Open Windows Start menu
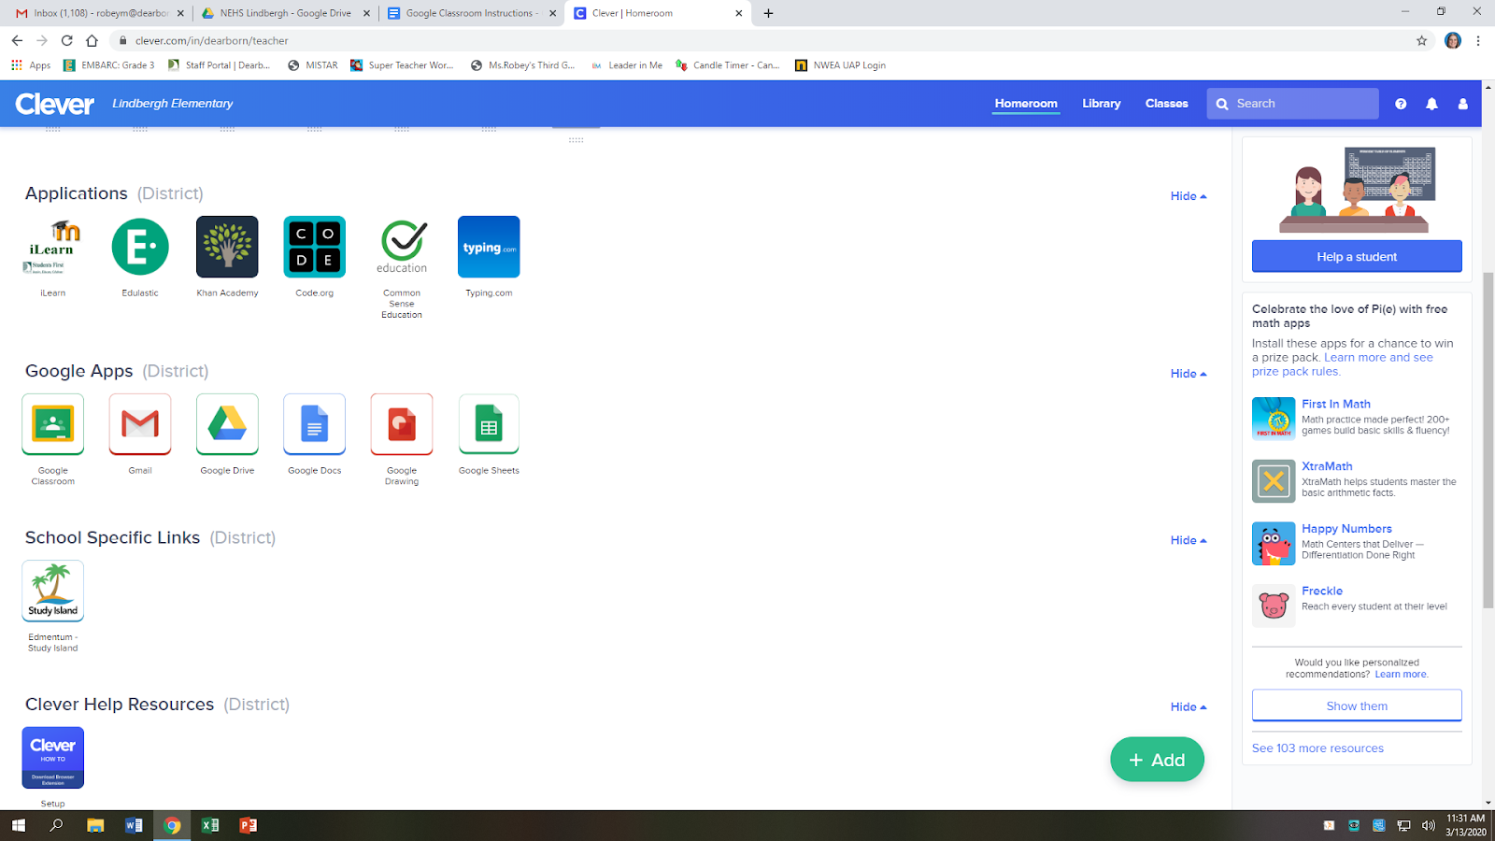Screen dimensions: 1495x841 tap(19, 825)
